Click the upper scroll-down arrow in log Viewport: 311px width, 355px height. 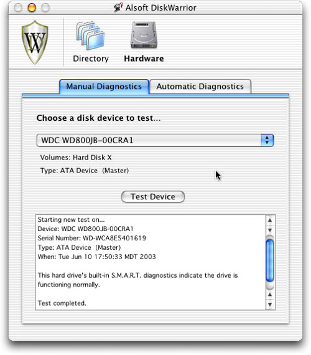[x=269, y=230]
